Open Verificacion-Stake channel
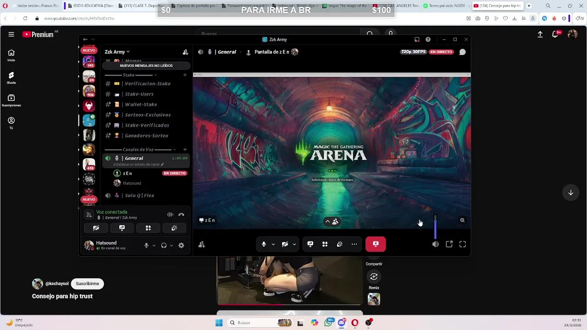Viewport: 587px width, 330px height. 146,83
